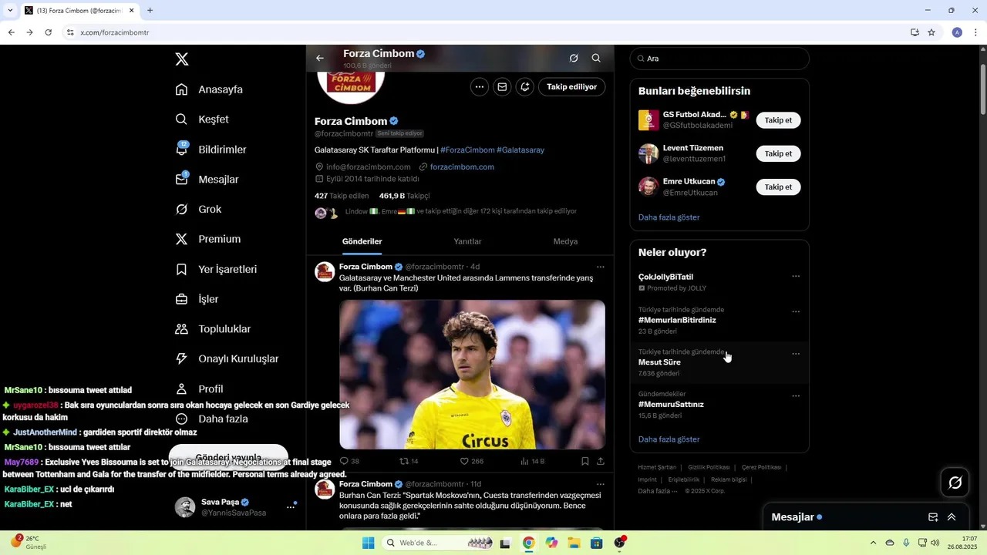Viewport: 987px width, 555px height.
Task: Click the X logo in the sidebar
Action: [x=182, y=59]
